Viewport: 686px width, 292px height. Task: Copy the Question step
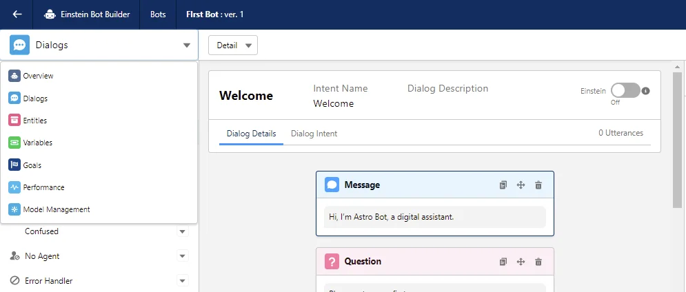pos(503,262)
